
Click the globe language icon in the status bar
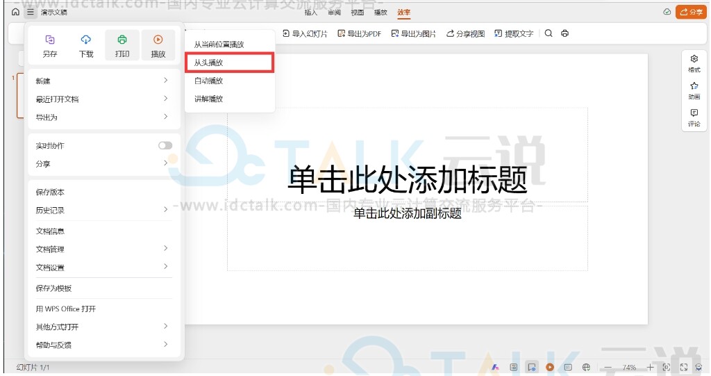[586, 367]
